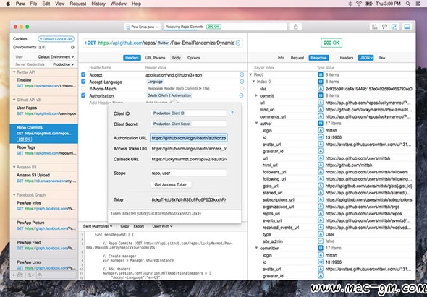Screen dimensions: 427x297
Task: Open the Paw Envs.paw document dropdown
Action: (143, 27)
